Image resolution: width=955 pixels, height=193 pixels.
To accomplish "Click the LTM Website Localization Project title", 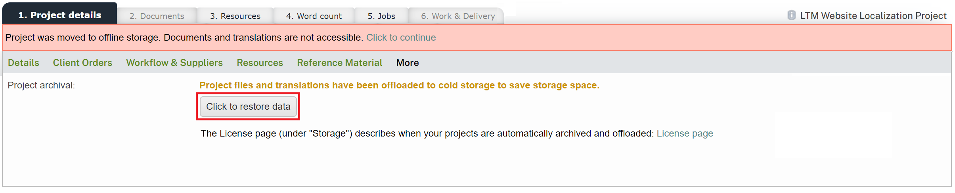I will coord(873,16).
